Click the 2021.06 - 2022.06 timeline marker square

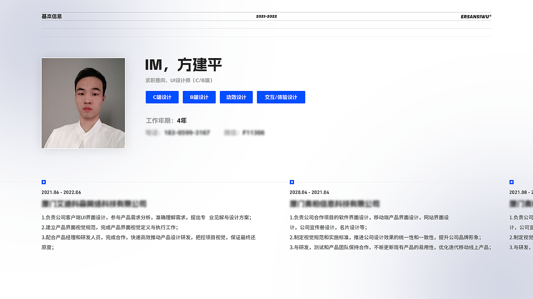(x=44, y=182)
